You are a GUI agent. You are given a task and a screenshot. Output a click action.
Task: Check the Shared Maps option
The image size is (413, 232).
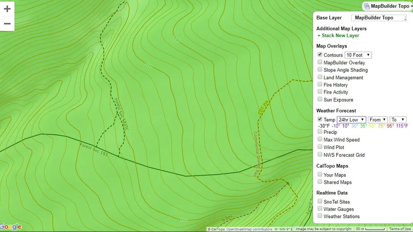(x=320, y=182)
